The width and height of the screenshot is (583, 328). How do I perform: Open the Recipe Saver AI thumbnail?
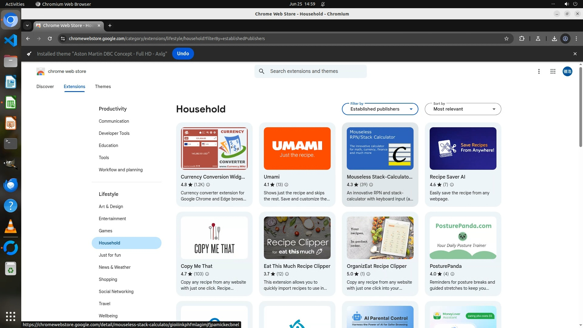[463, 149]
